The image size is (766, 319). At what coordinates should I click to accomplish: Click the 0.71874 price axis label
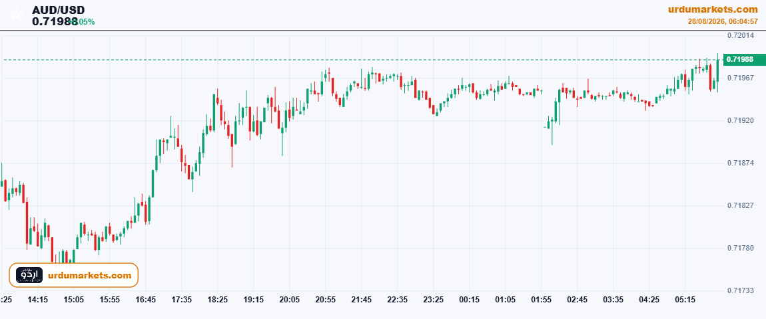[x=740, y=163]
